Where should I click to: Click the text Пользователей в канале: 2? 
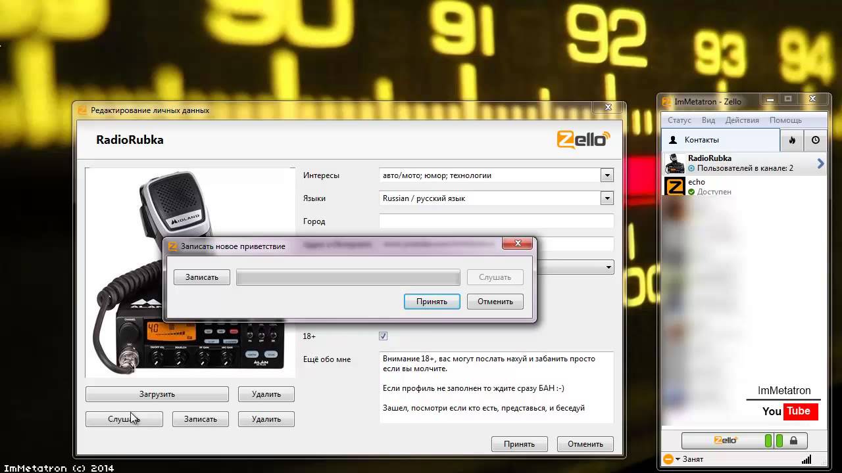(745, 168)
